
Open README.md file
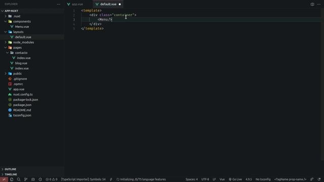click(22, 110)
